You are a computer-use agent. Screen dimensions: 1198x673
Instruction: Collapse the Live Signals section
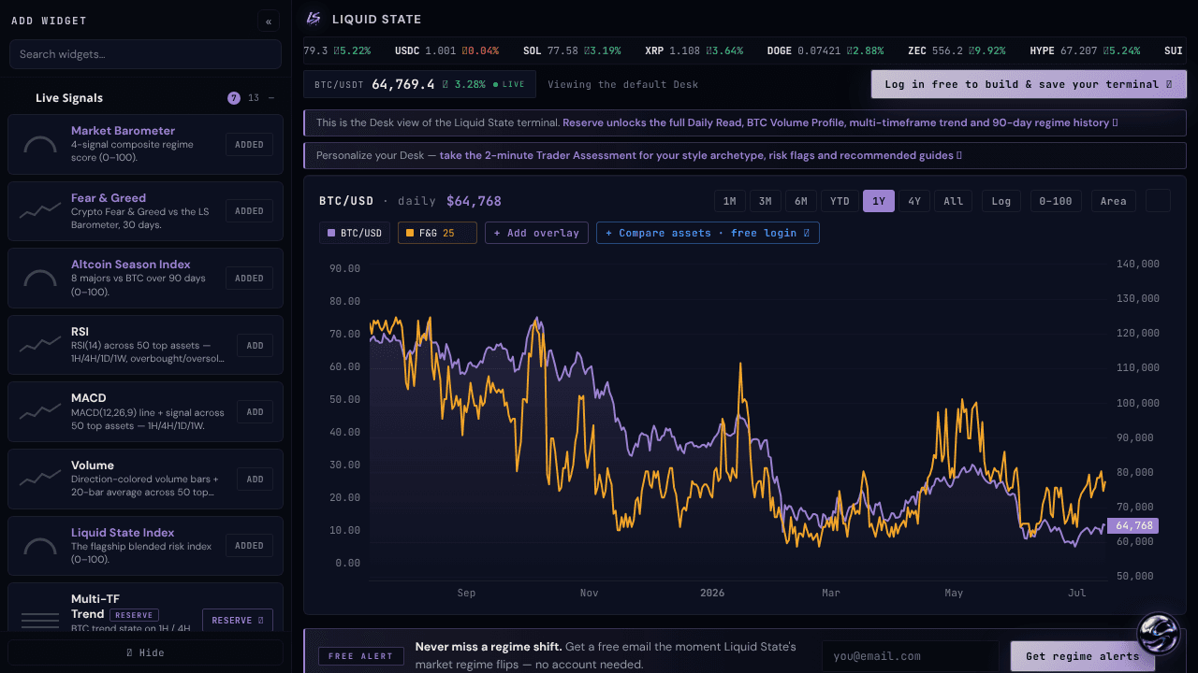pyautogui.click(x=271, y=98)
